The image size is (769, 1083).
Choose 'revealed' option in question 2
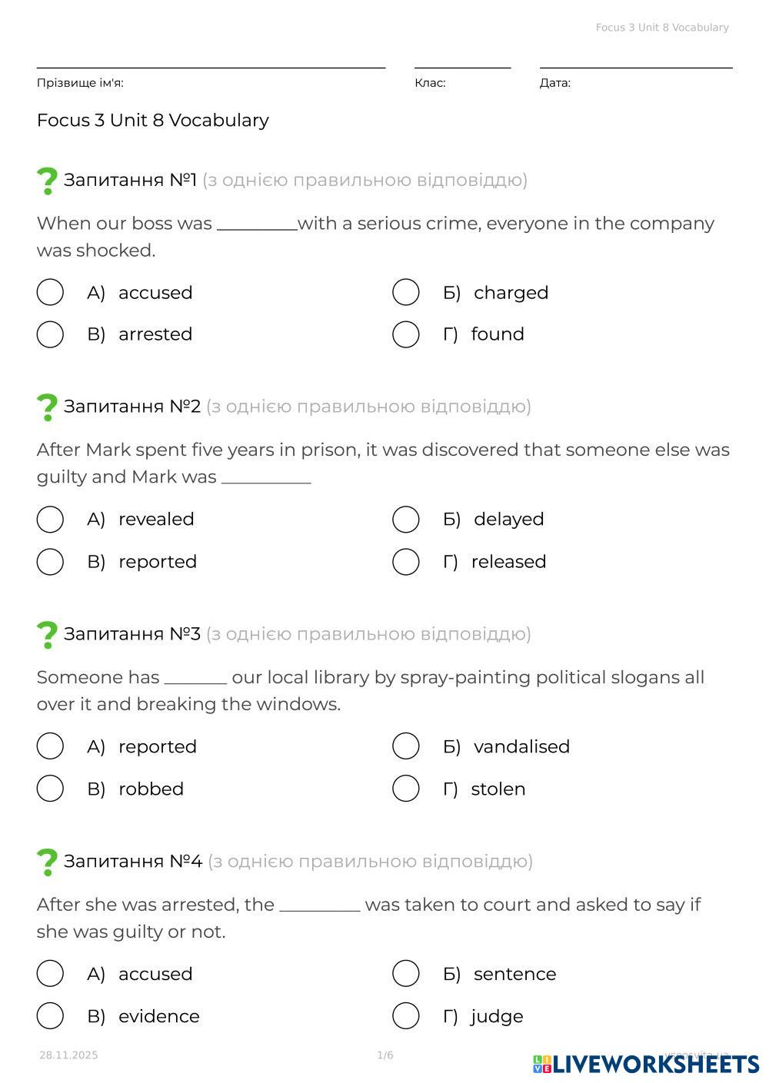[50, 520]
